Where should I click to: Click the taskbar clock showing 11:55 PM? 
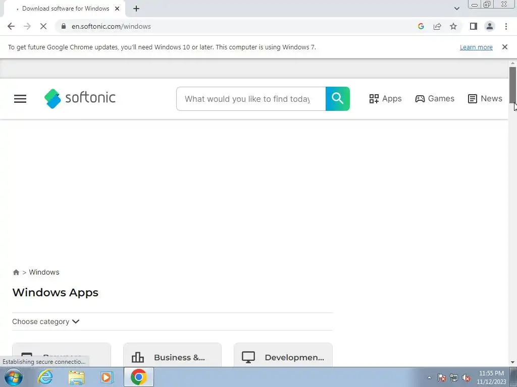[x=491, y=377]
